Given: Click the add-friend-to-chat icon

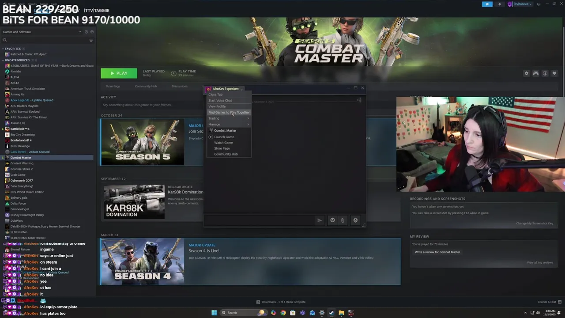Looking at the screenshot, I should (x=359, y=100).
